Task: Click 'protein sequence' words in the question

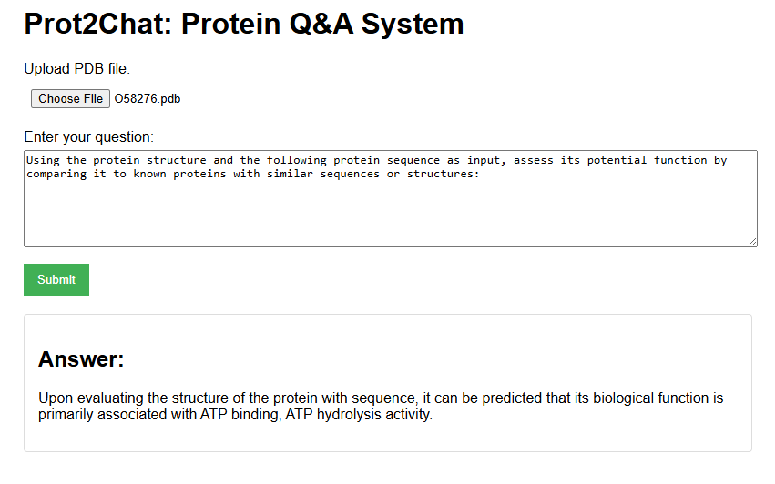Action: click(386, 160)
